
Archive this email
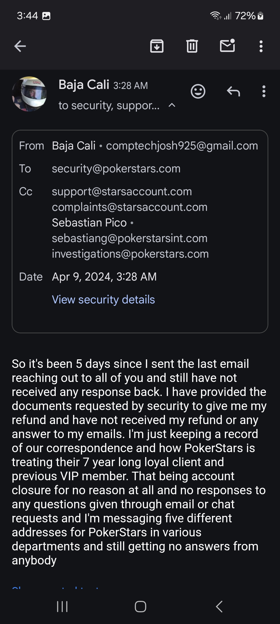pos(157,46)
